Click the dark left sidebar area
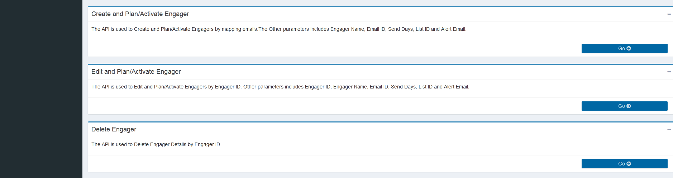The width and height of the screenshot is (673, 178). (x=41, y=89)
